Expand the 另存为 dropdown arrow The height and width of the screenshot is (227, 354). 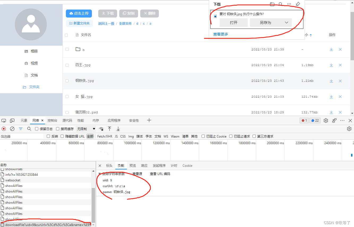click(x=287, y=23)
